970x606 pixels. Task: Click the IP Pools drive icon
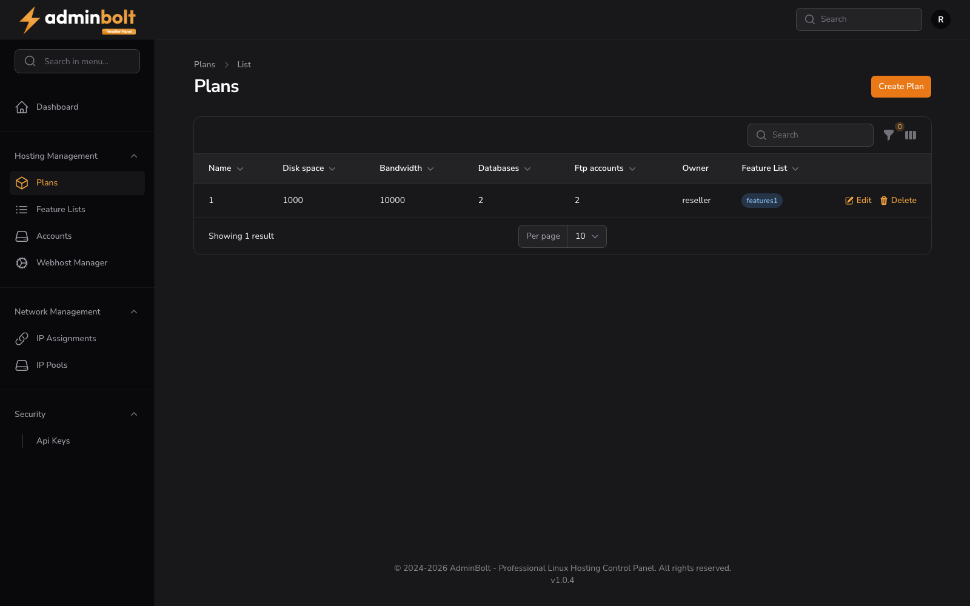(22, 365)
